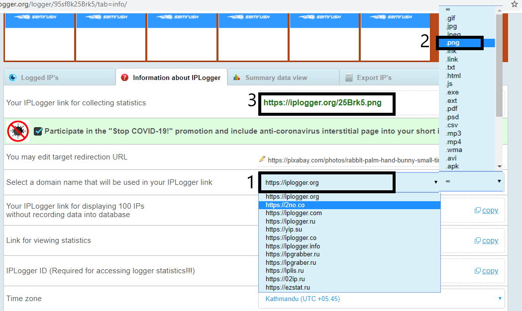Viewport: 522px width, 311px height.
Task: Copy the 100 IPs display link
Action: click(486, 210)
